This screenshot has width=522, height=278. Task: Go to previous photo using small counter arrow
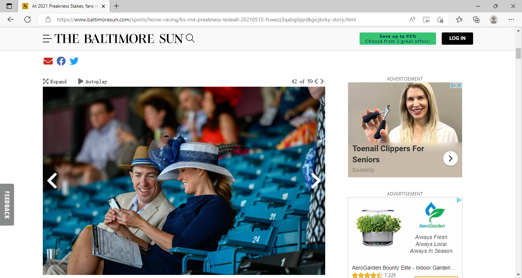(316, 81)
